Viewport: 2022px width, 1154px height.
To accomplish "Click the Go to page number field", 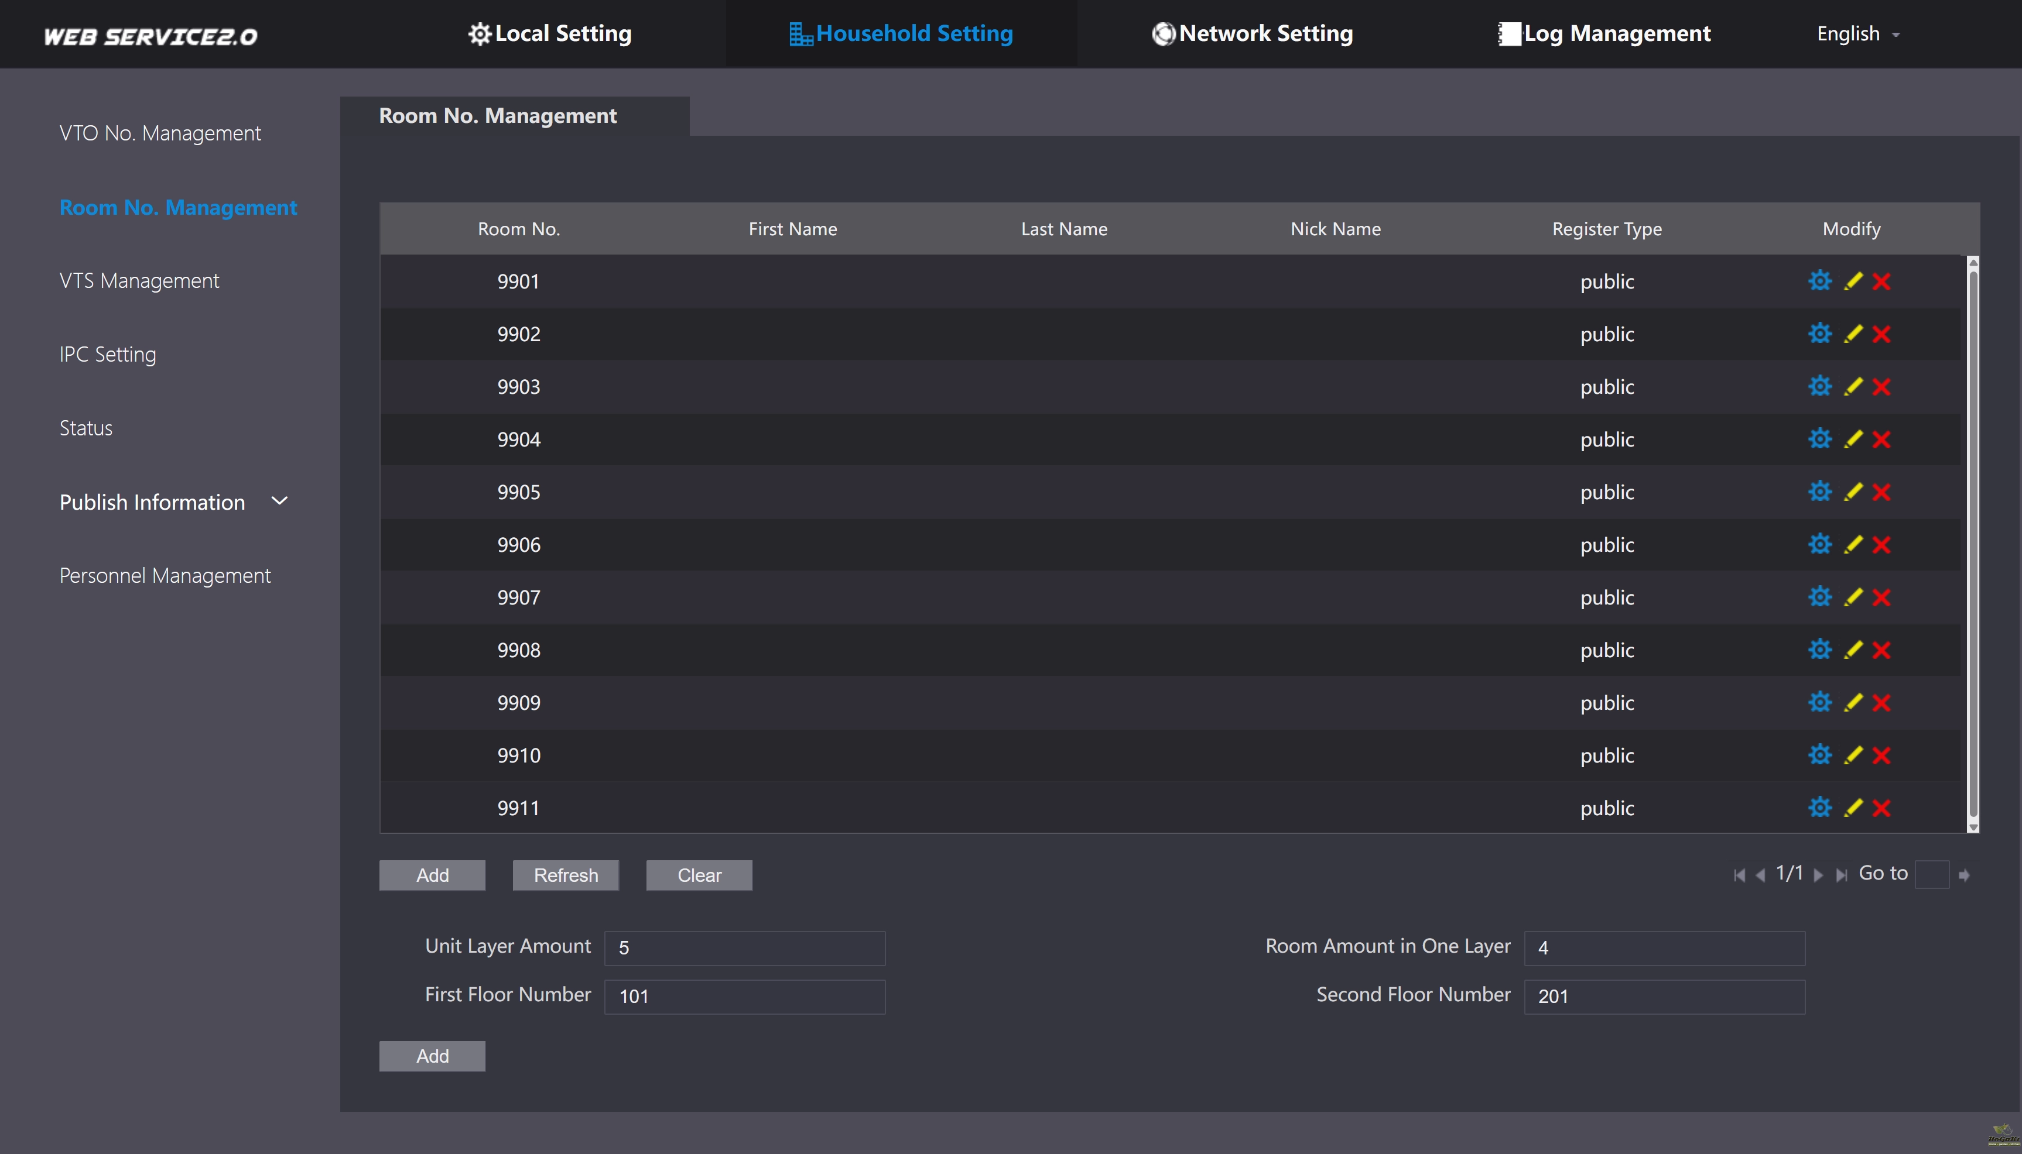I will coord(1932,874).
